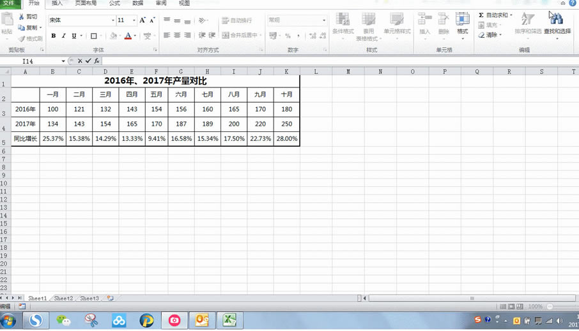Open the font size 11 dropdown

[134, 20]
